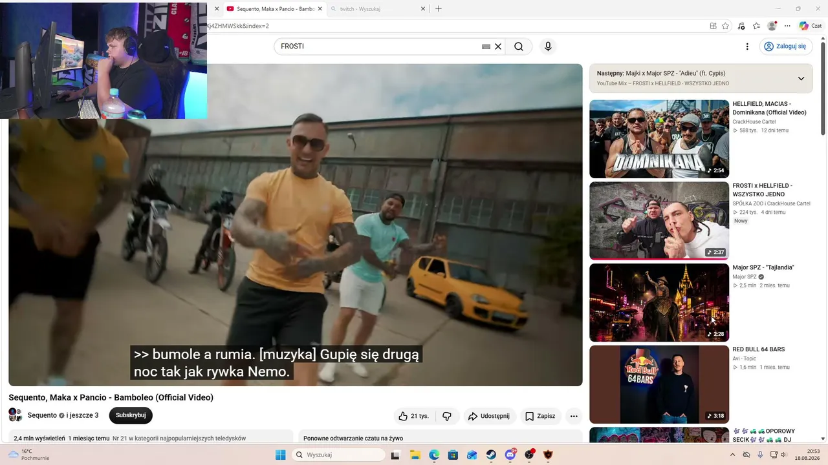Open the Sequento channel avatar
The width and height of the screenshot is (828, 465).
pyautogui.click(x=15, y=415)
